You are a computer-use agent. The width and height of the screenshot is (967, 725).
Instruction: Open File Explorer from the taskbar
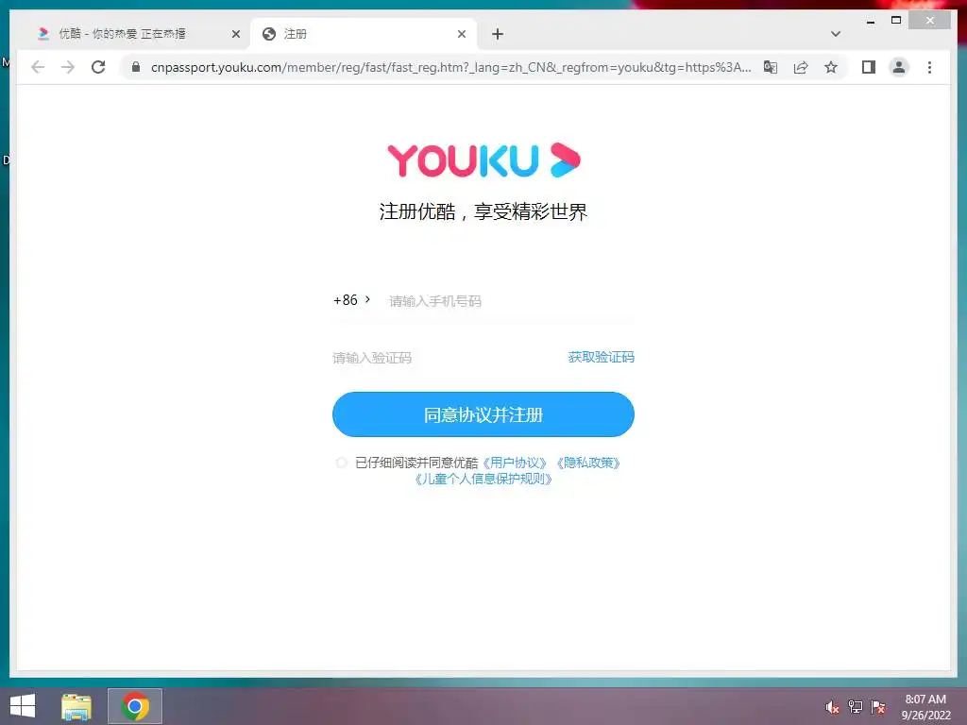(76, 706)
